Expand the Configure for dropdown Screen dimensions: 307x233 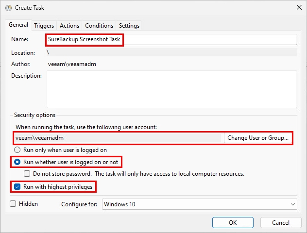(199, 204)
